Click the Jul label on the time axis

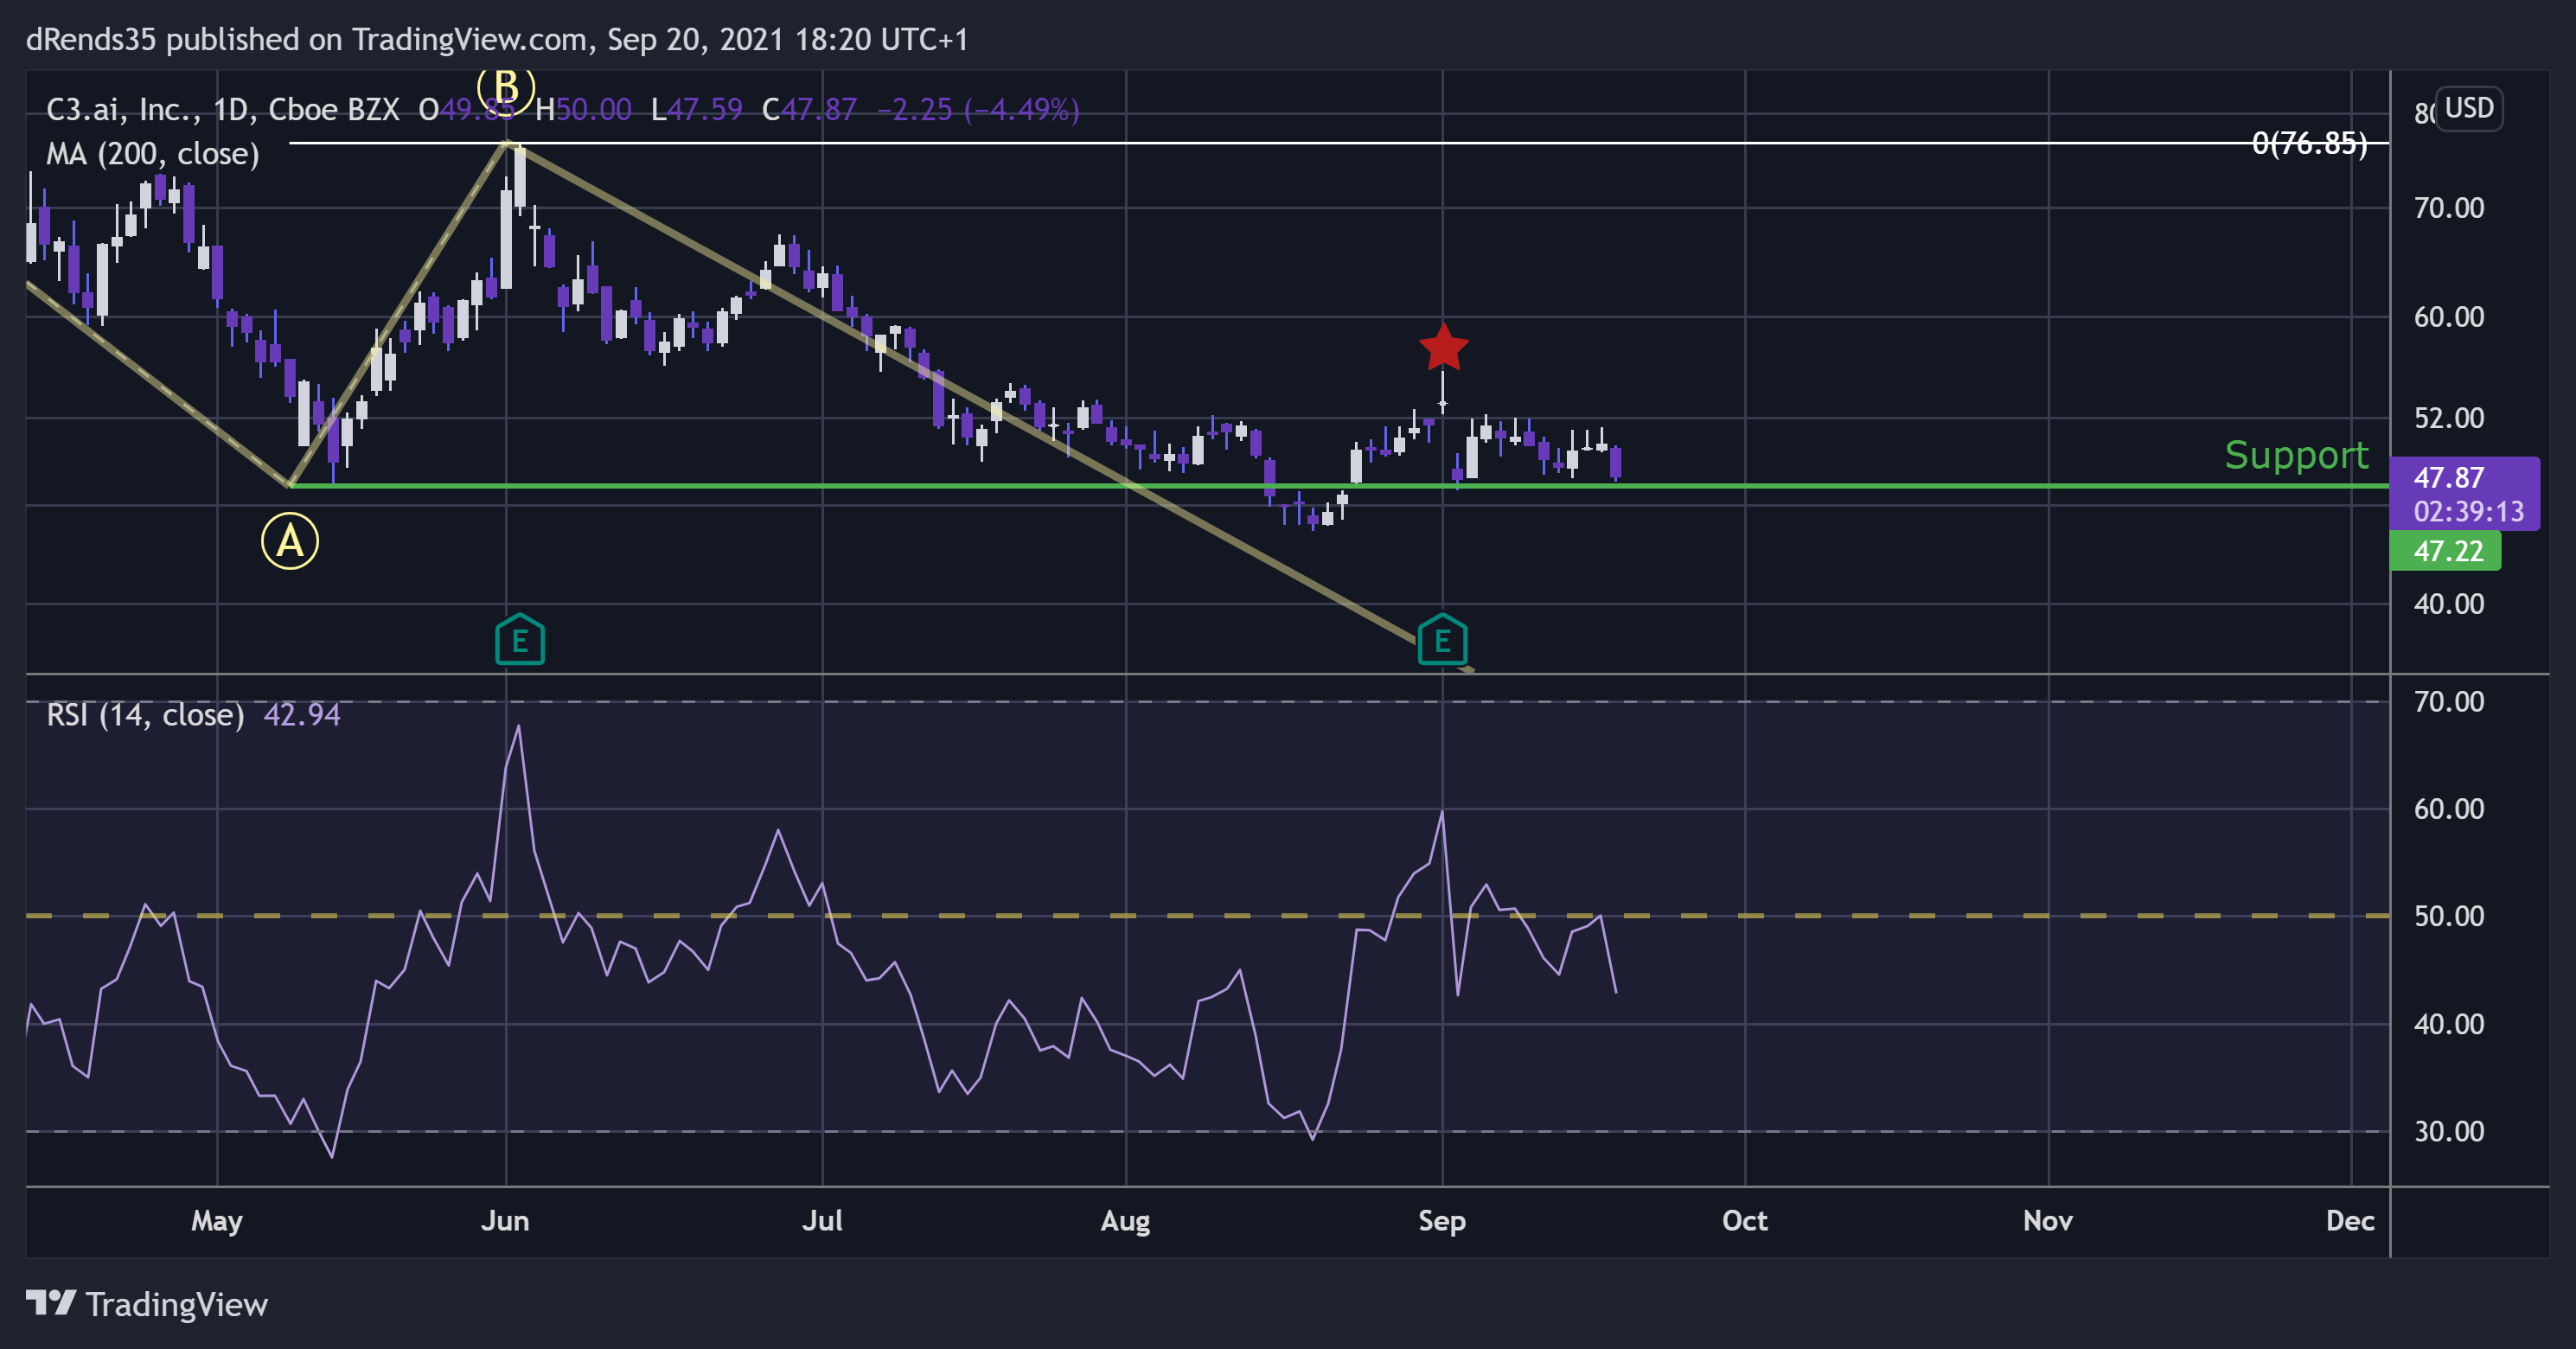[x=822, y=1221]
